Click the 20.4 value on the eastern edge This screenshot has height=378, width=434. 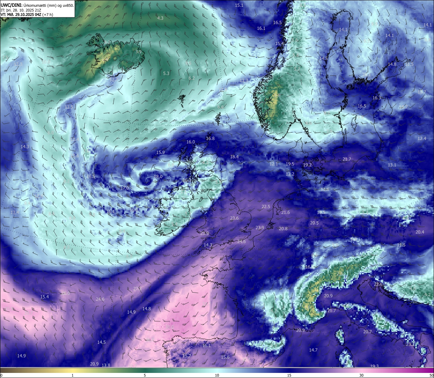pos(420,232)
